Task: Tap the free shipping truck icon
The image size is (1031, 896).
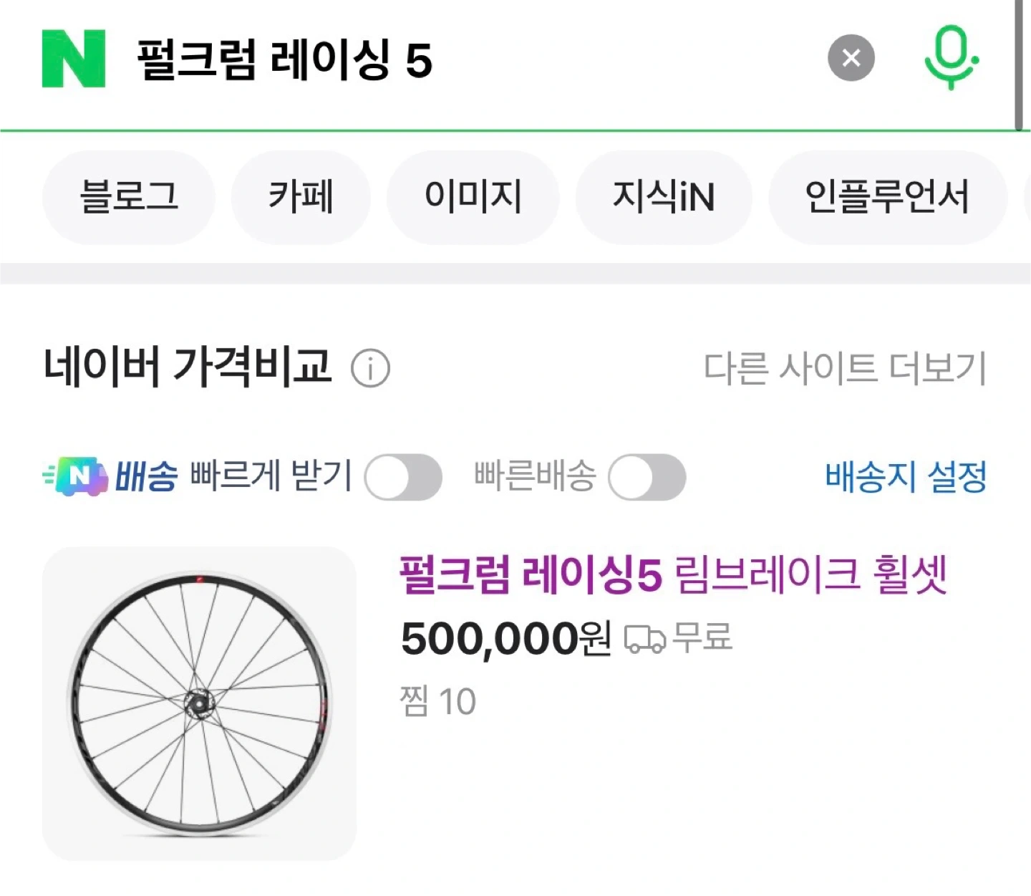Action: pos(644,638)
